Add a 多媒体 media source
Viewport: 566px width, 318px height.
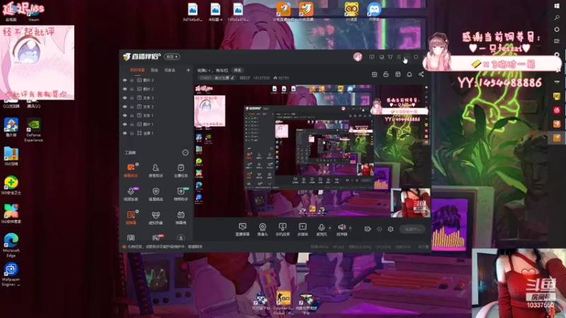[303, 229]
